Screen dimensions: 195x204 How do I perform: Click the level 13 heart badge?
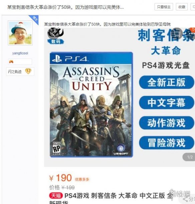[28, 71]
